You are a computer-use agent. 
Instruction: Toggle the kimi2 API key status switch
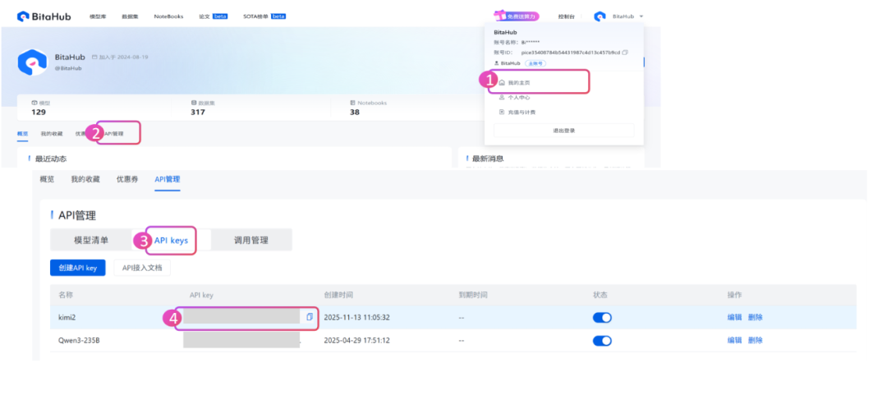pos(602,318)
